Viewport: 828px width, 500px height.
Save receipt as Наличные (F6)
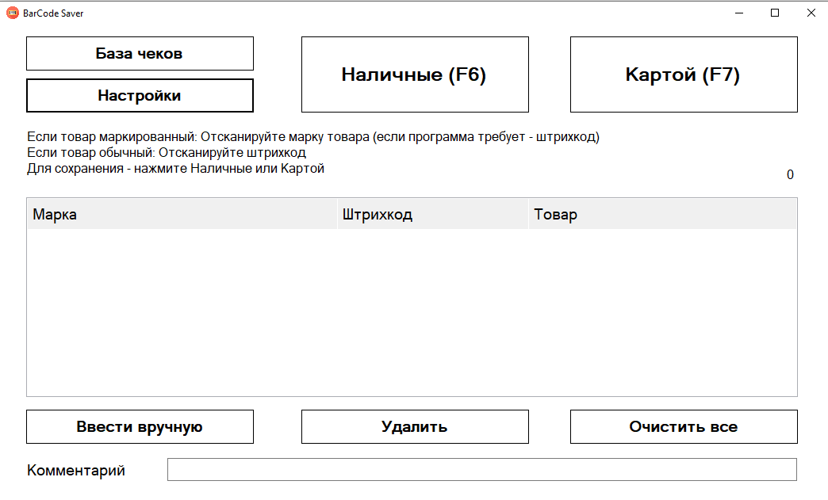coord(414,74)
